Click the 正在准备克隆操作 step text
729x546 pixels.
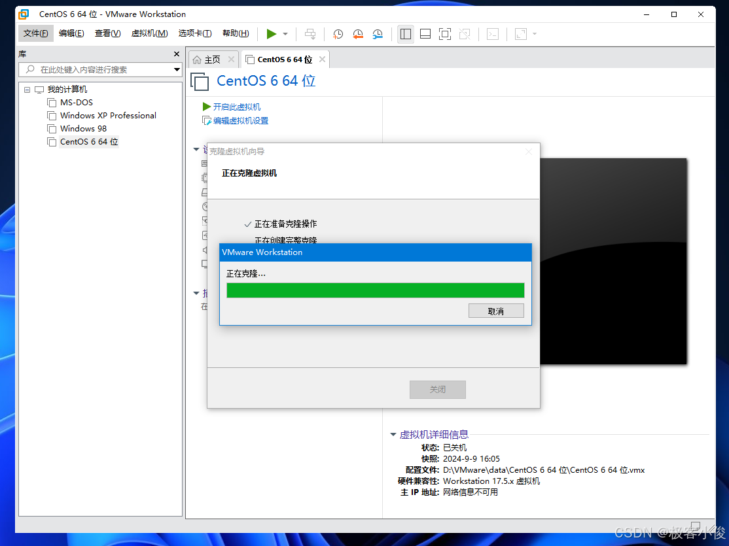pos(285,224)
